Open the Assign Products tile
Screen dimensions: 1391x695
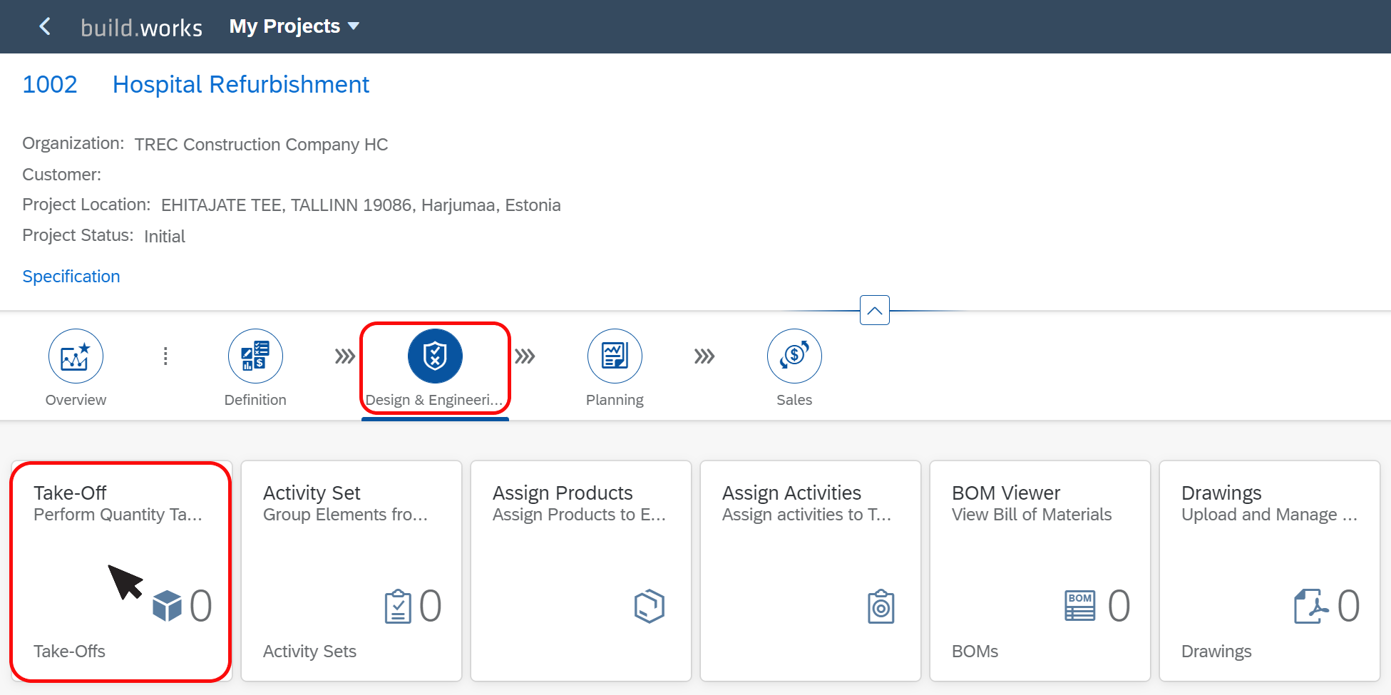(x=581, y=571)
